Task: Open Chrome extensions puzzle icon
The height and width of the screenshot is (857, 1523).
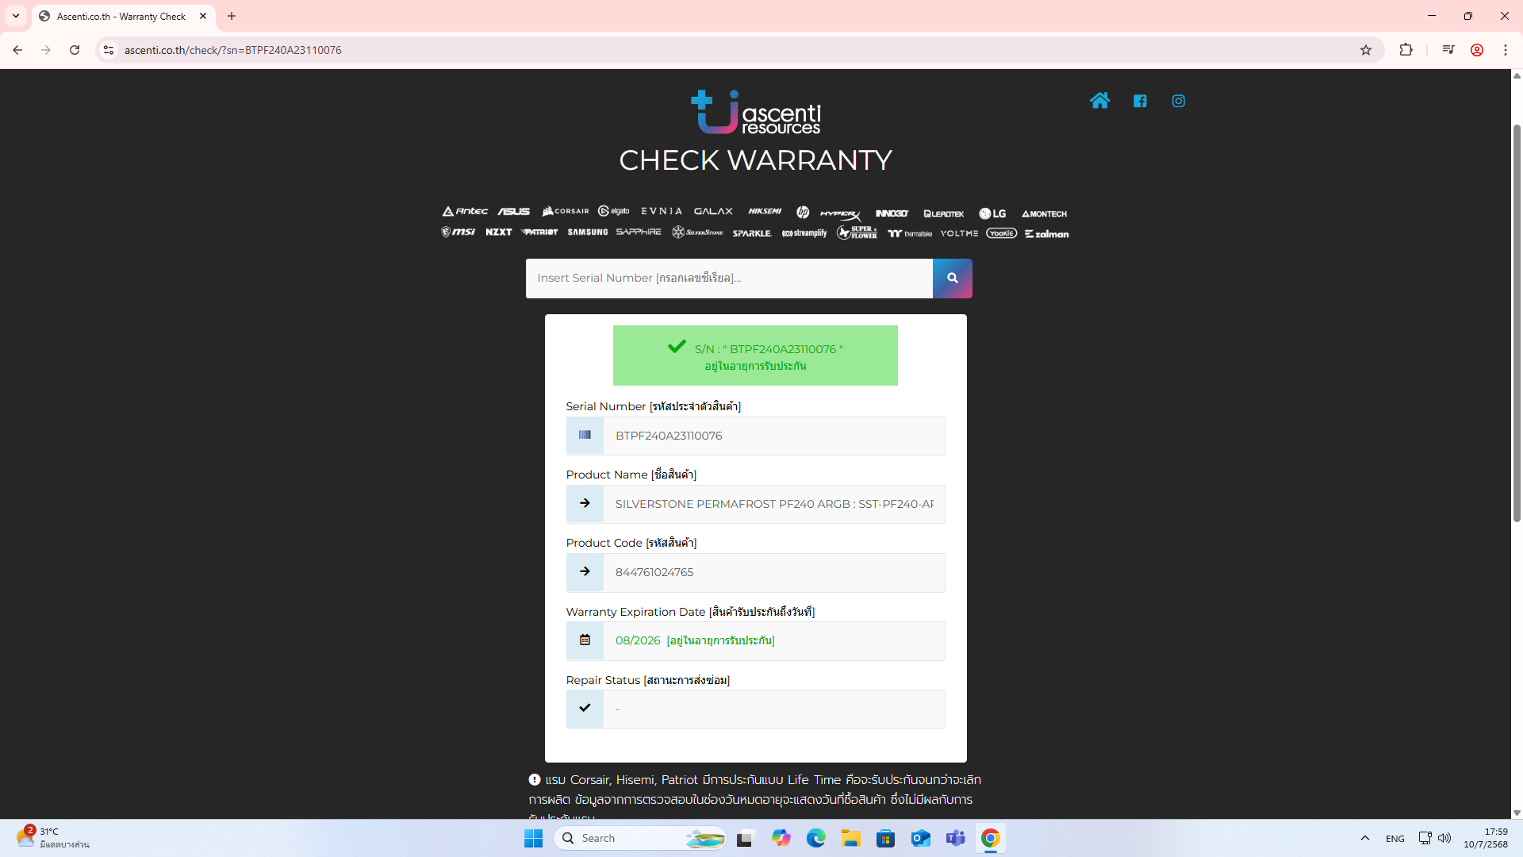Action: [x=1406, y=50]
